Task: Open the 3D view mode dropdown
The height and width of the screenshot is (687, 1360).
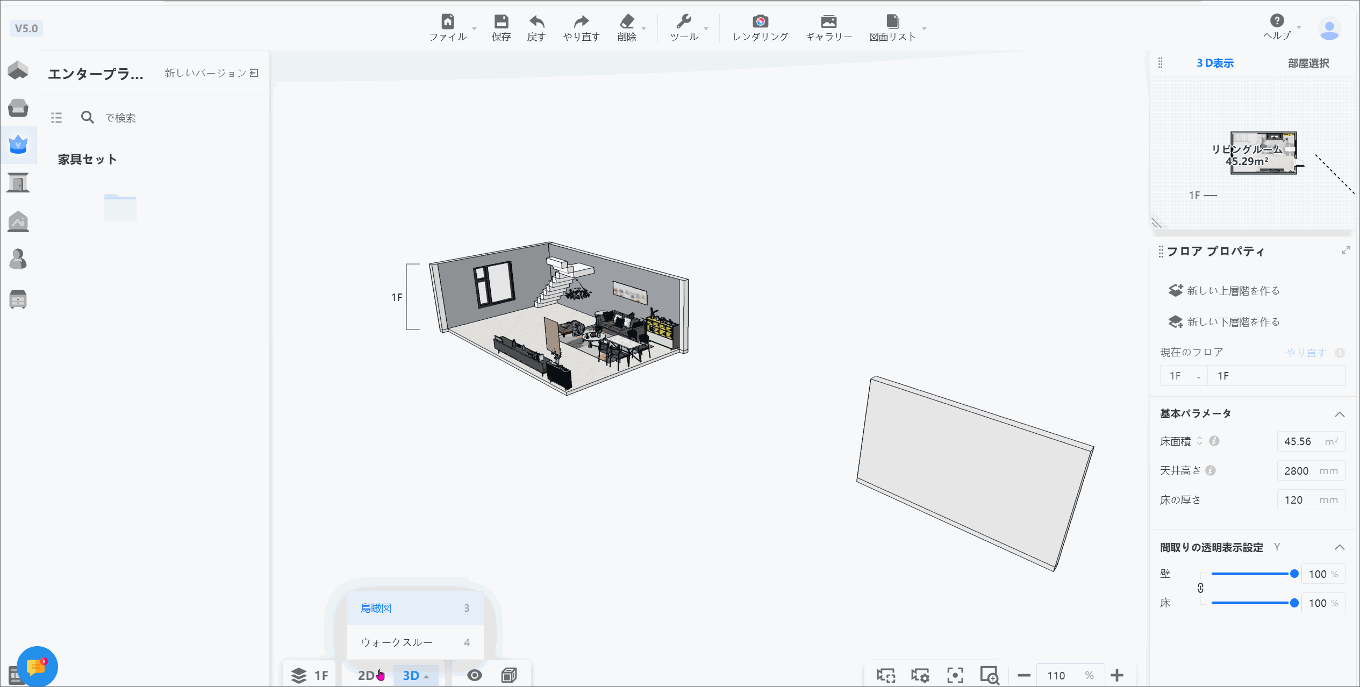Action: pos(416,676)
